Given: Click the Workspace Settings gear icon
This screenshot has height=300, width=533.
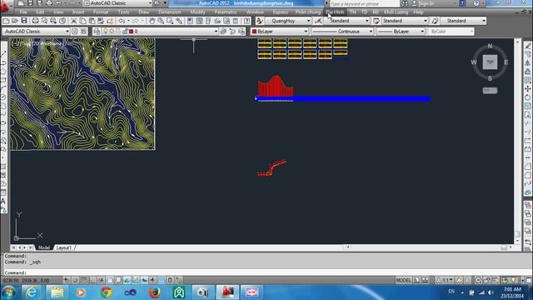Looking at the screenshot, I should [74, 32].
